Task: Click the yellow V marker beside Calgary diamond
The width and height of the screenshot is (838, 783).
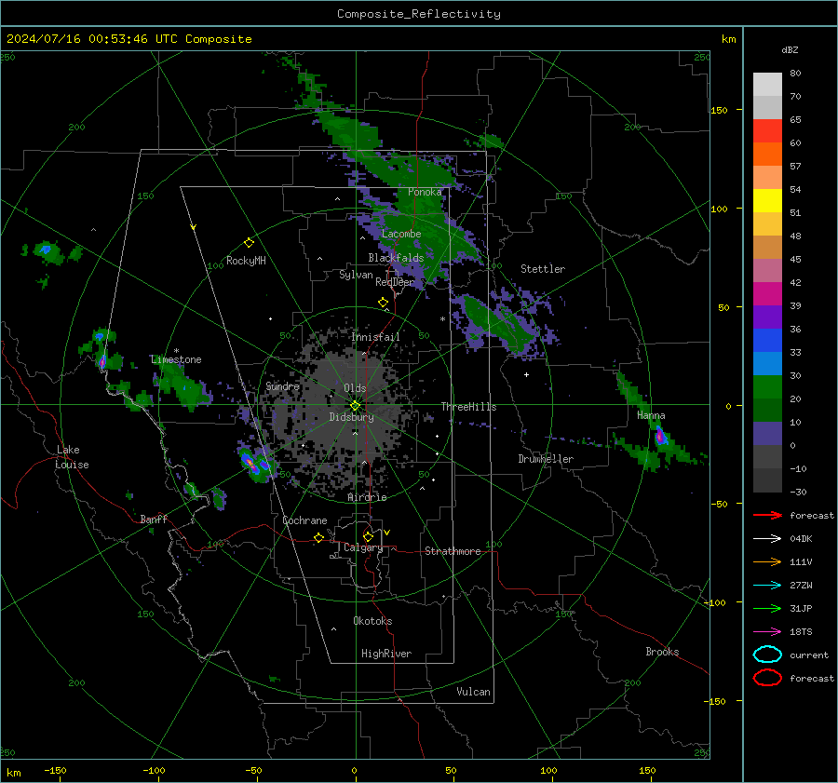Action: (387, 533)
